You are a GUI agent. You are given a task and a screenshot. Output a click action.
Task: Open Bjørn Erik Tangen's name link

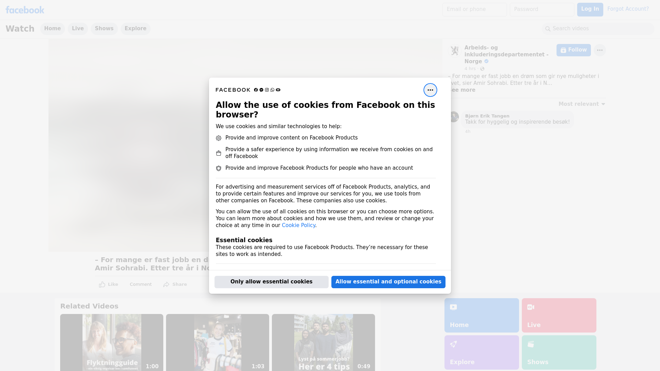point(487,116)
